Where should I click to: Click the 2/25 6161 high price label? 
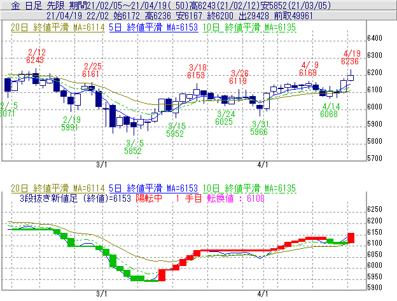(92, 70)
